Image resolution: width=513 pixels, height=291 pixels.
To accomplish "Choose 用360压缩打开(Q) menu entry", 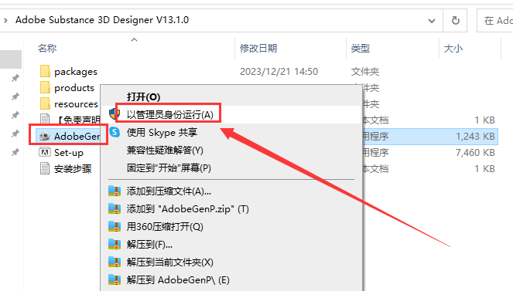I will 165,226.
